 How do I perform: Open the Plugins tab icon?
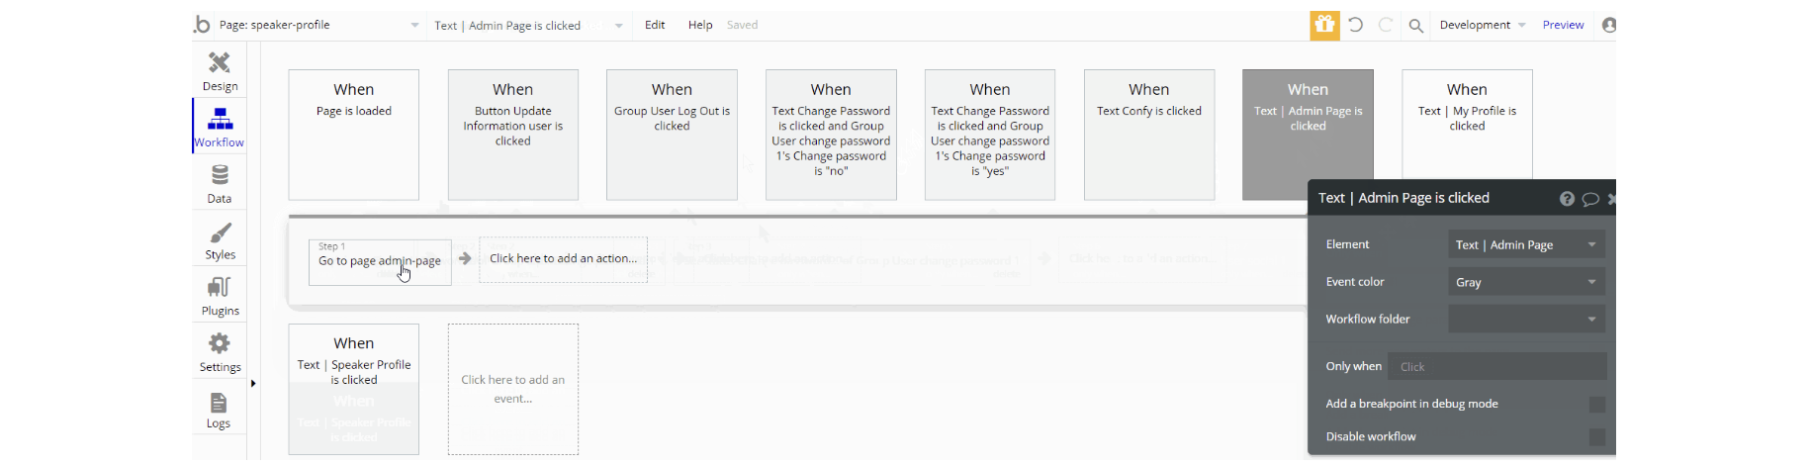(220, 288)
